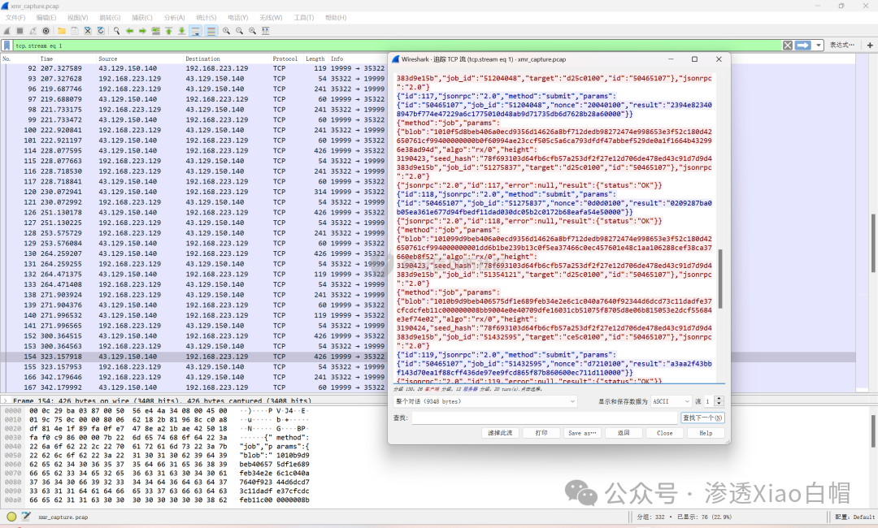Open the 分析(A) menu
878x528 pixels.
click(x=174, y=17)
